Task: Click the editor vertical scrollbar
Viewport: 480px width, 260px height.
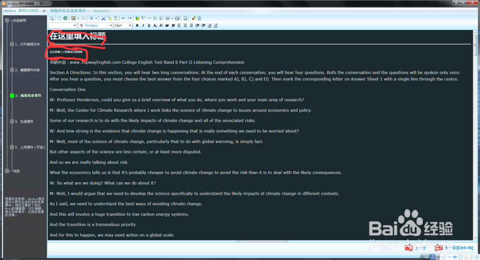Action: pyautogui.click(x=475, y=135)
